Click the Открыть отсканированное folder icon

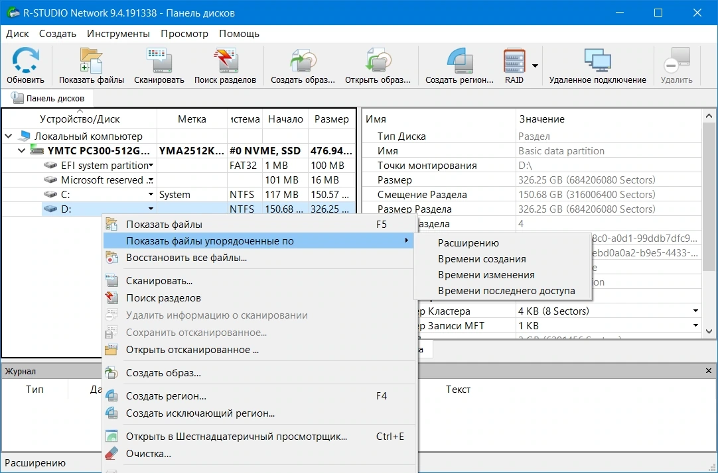[111, 350]
